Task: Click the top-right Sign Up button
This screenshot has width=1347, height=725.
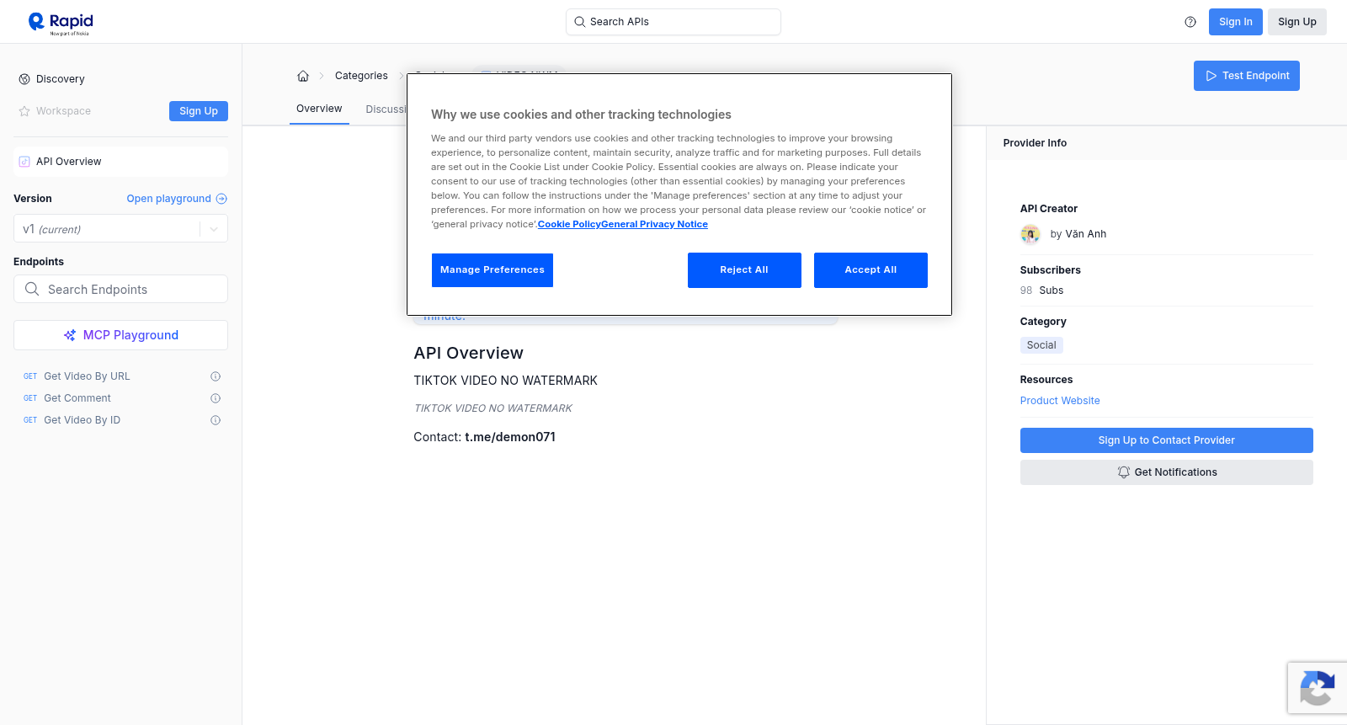Action: point(1297,22)
